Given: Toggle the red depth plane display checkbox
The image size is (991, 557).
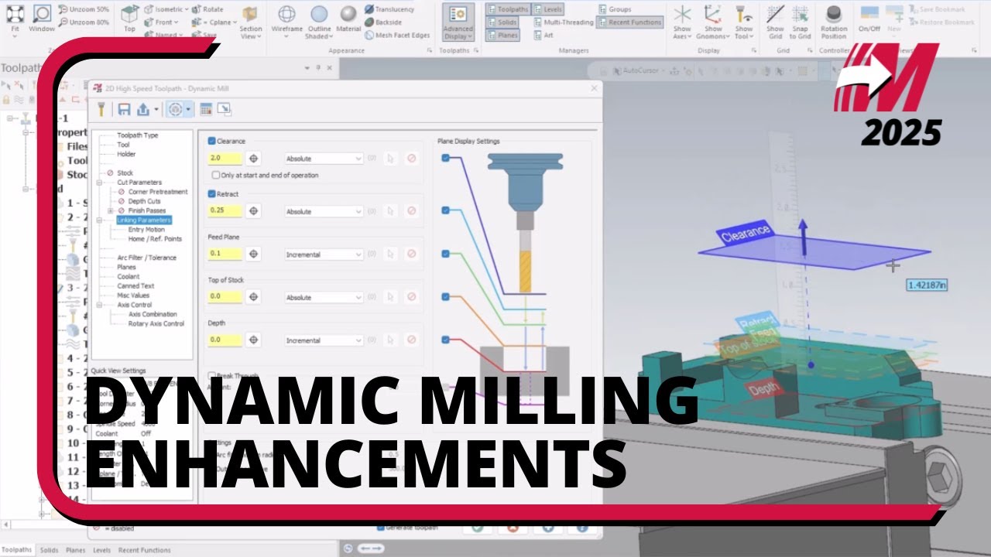Looking at the screenshot, I should [446, 340].
